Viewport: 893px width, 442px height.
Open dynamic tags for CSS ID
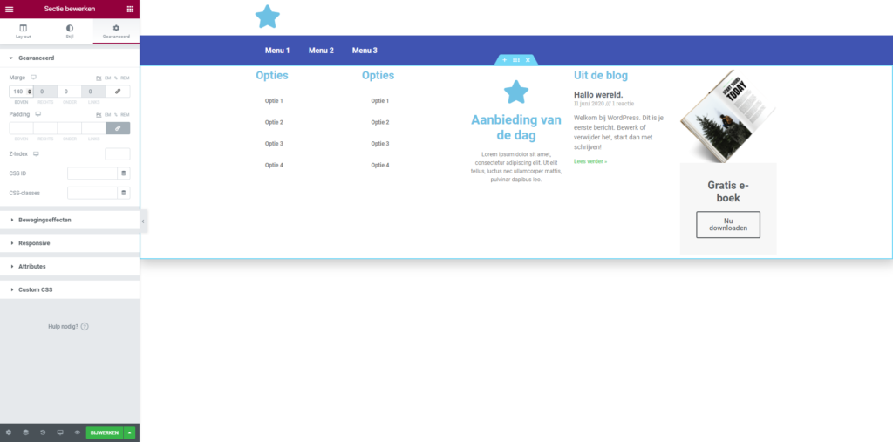[124, 173]
